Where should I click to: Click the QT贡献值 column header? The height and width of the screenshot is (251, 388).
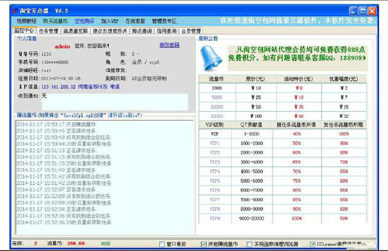252,125
